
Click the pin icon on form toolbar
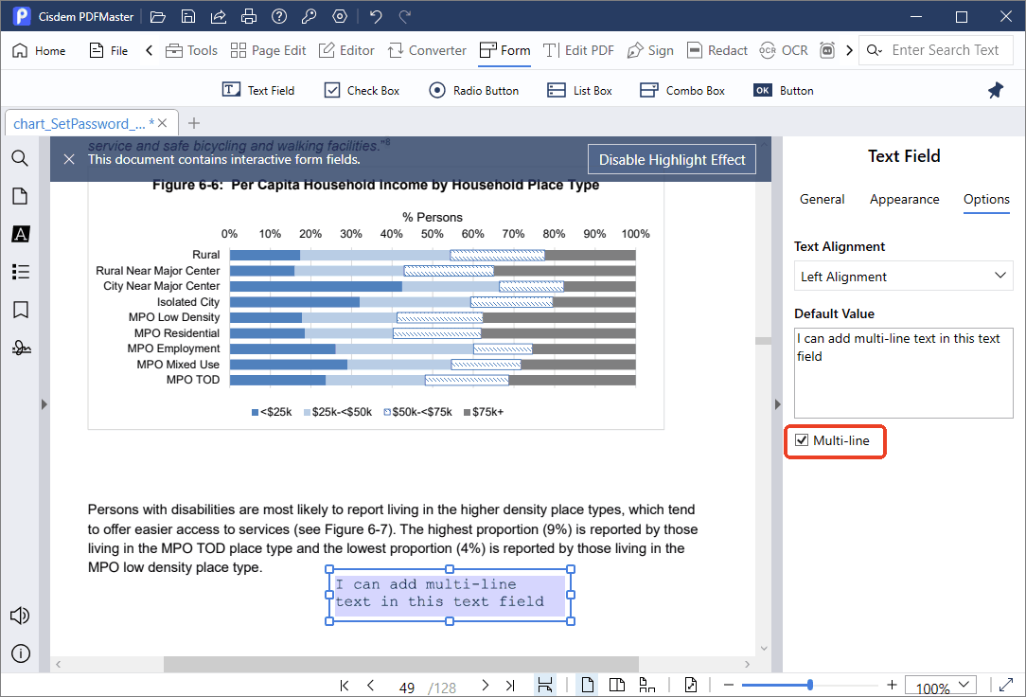995,90
